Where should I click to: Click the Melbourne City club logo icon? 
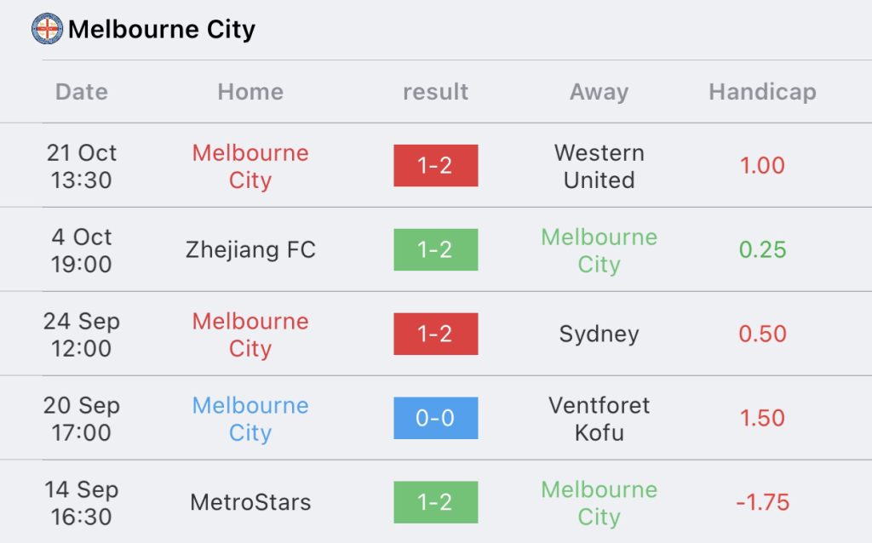tap(47, 29)
